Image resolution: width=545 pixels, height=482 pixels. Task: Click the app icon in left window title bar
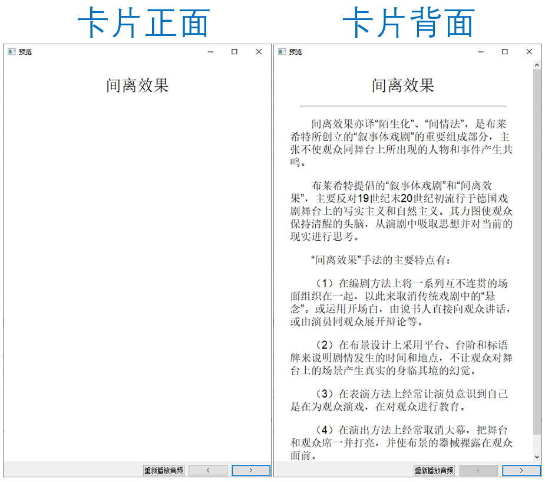point(12,52)
